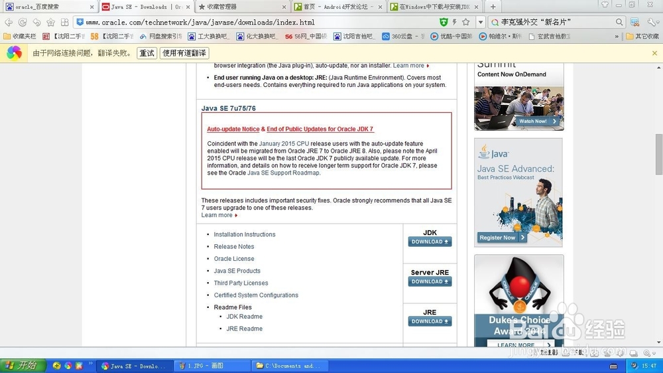Viewport: 663px width, 373px height.
Task: Open the 沈阳吉他吧 bookmark
Action: (x=354, y=37)
